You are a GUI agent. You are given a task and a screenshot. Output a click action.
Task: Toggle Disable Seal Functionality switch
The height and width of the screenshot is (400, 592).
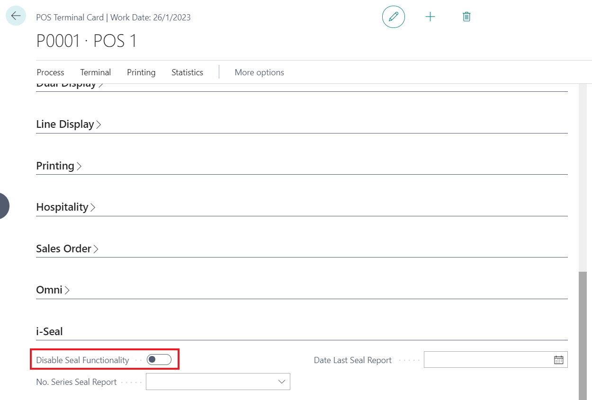click(x=159, y=360)
